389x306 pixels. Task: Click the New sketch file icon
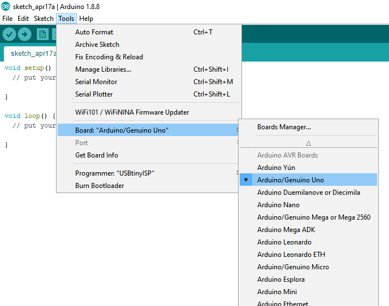(42, 34)
